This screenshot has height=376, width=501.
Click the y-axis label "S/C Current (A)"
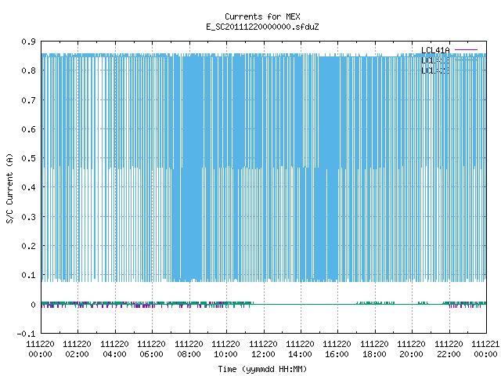pos(9,188)
